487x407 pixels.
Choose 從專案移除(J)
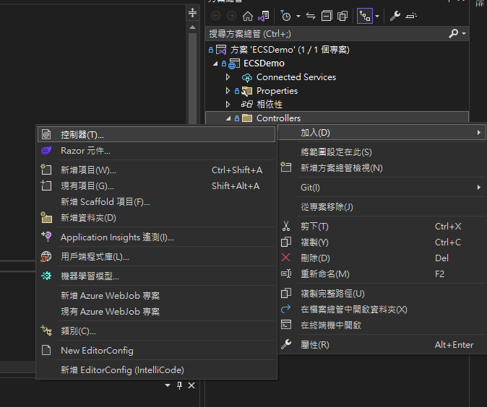point(382,206)
